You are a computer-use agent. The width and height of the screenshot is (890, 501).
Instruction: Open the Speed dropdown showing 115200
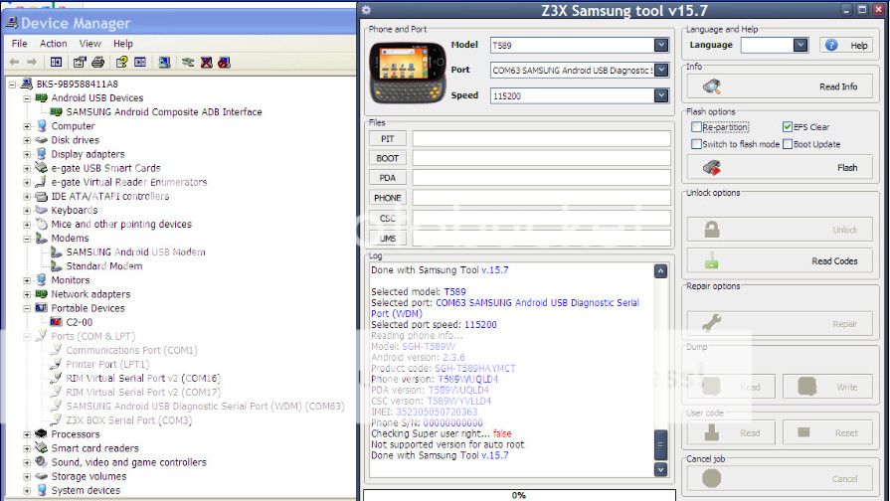(660, 95)
